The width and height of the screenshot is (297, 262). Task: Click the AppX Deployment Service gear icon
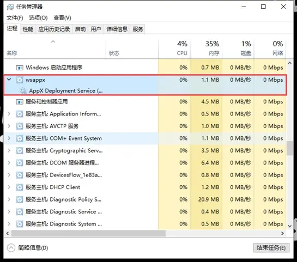(x=23, y=91)
